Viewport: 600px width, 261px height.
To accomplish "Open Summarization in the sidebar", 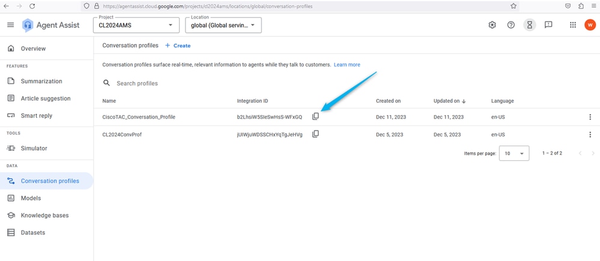I will [47, 81].
